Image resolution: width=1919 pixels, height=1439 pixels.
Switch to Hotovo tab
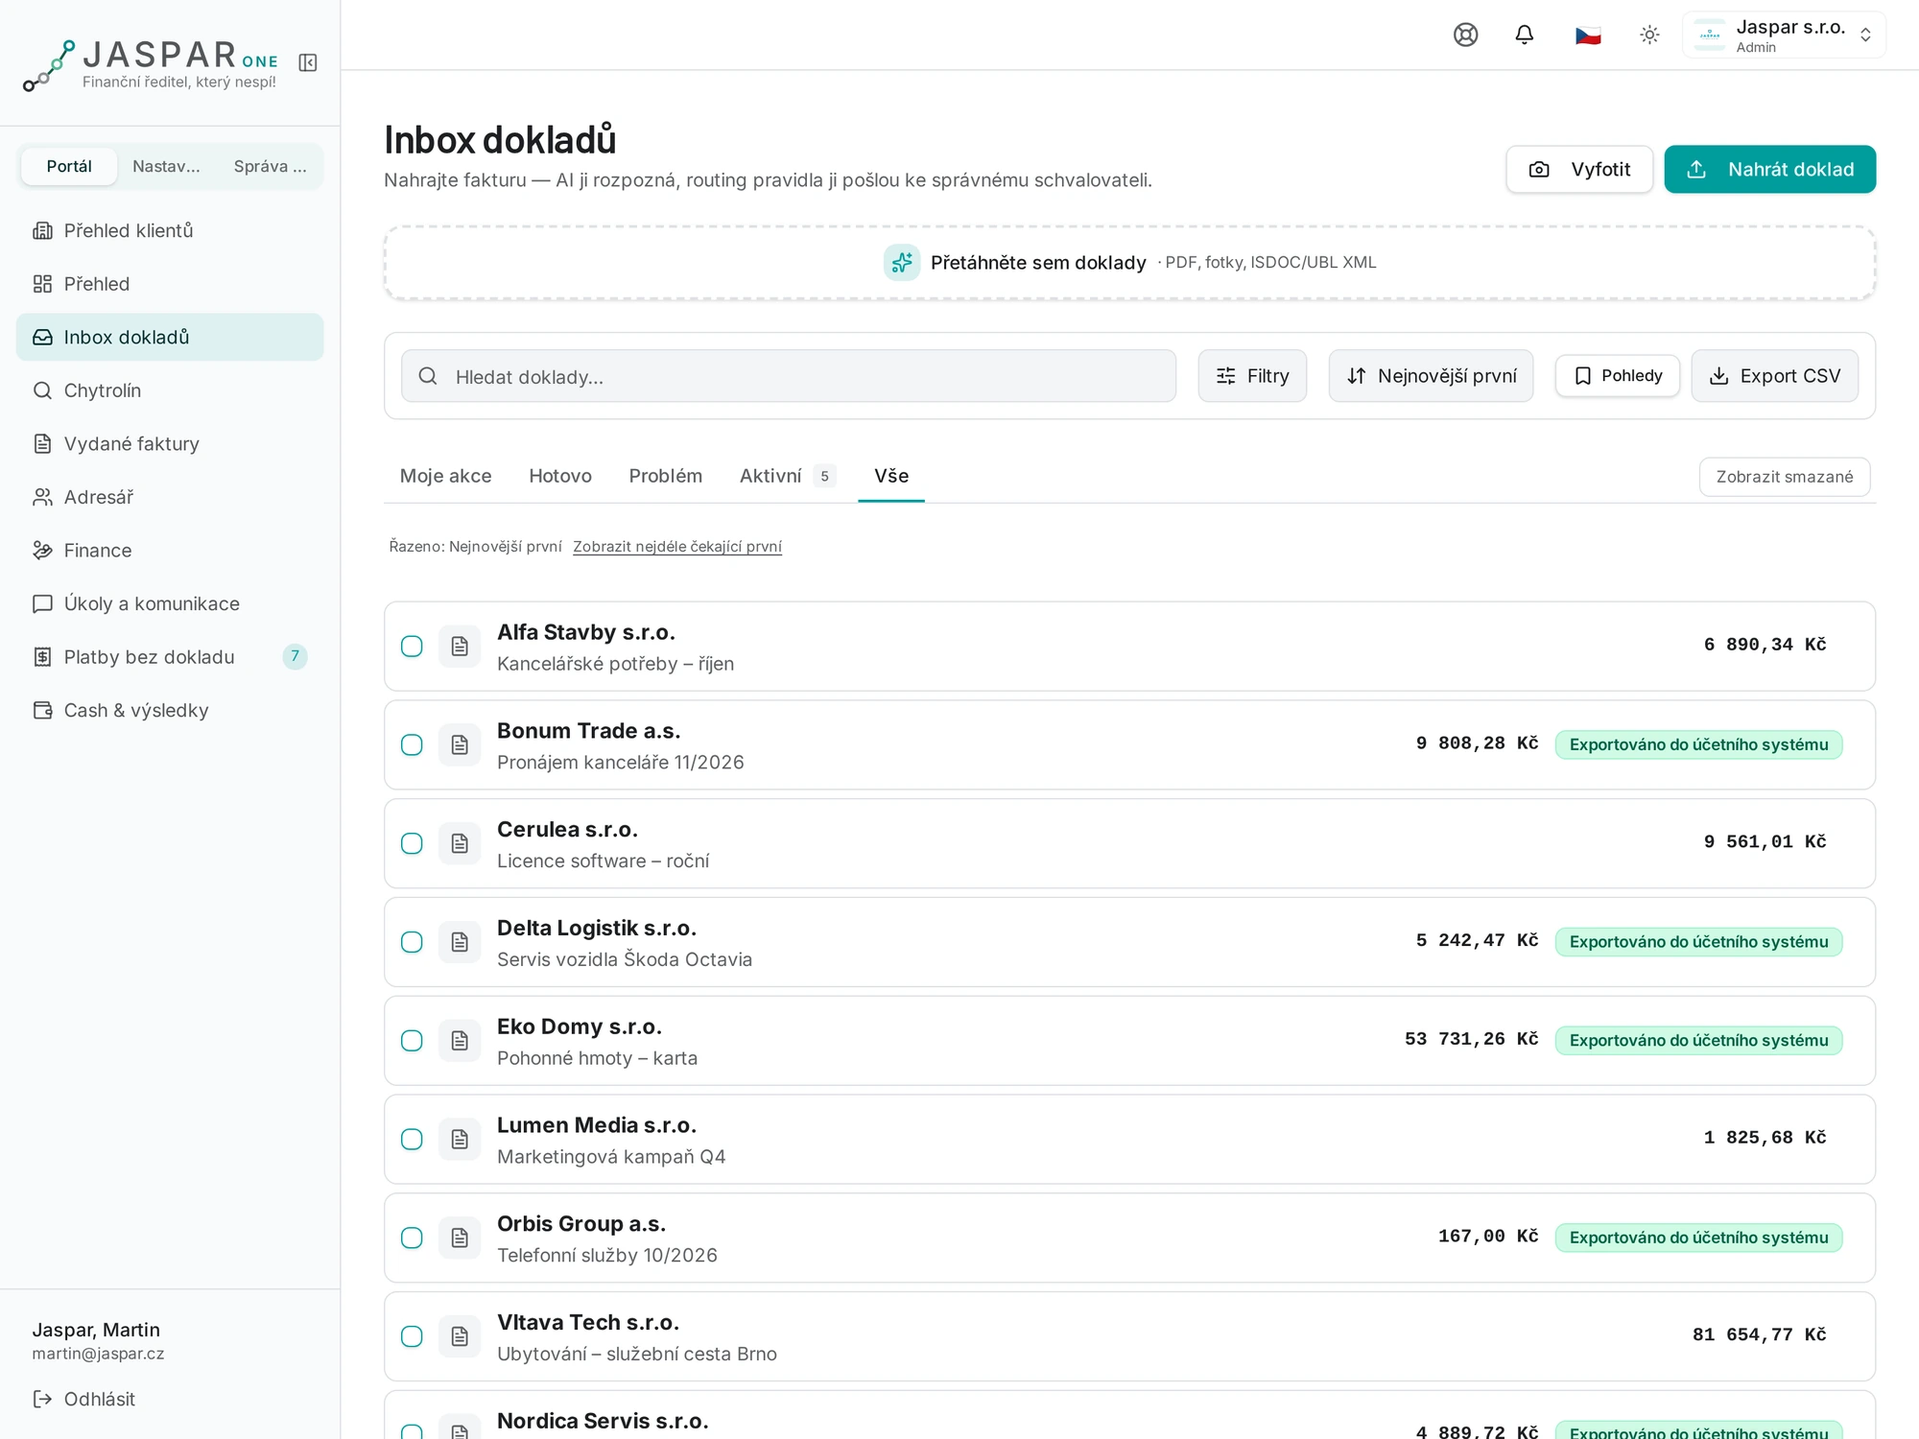[560, 476]
